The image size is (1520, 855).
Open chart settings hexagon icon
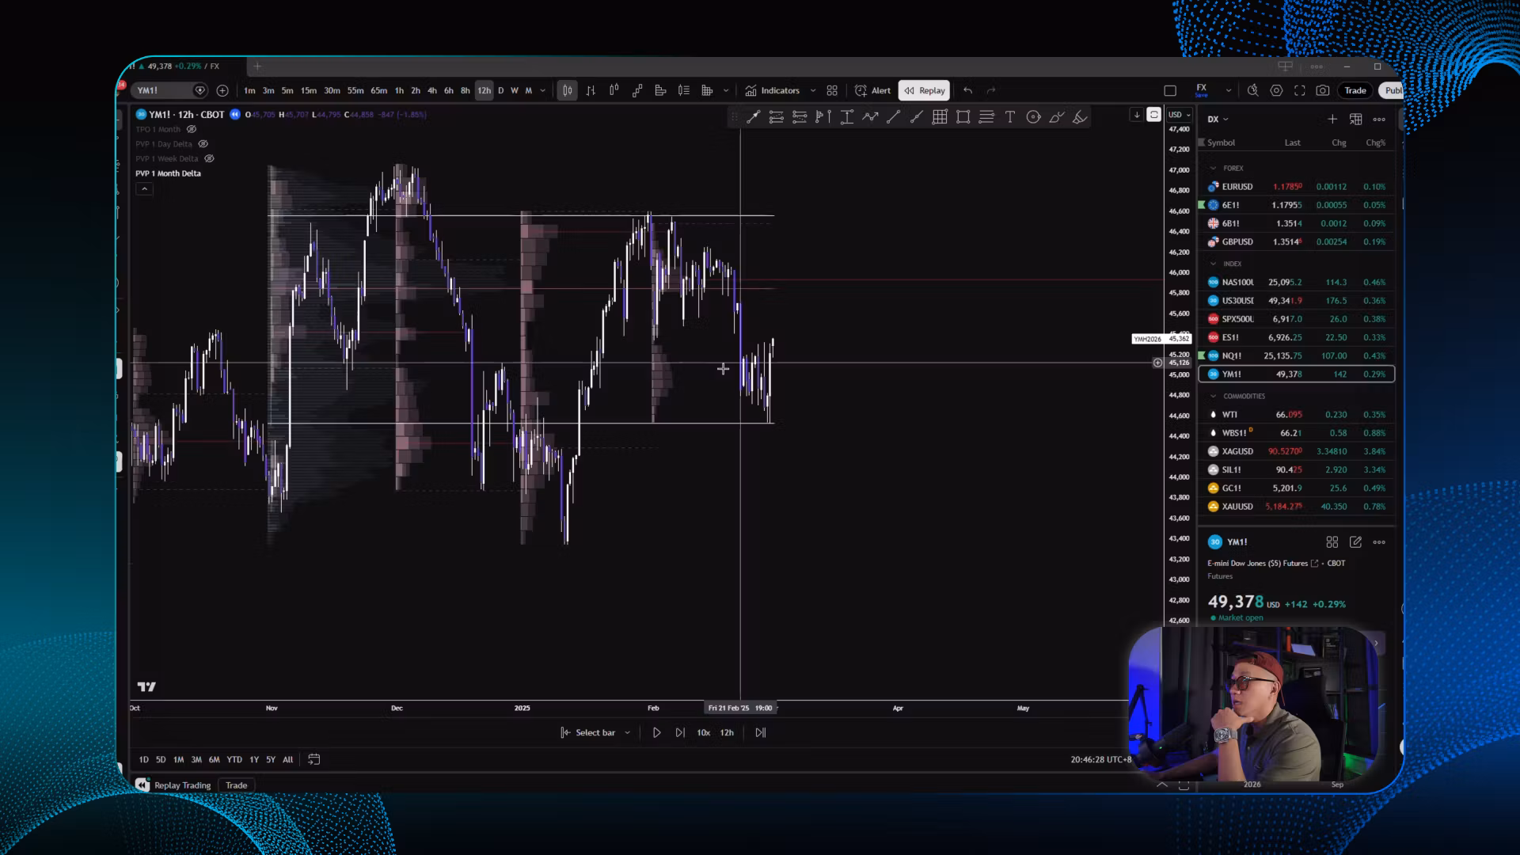pyautogui.click(x=1276, y=90)
